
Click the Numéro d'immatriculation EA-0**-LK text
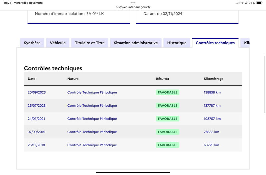[69, 14]
